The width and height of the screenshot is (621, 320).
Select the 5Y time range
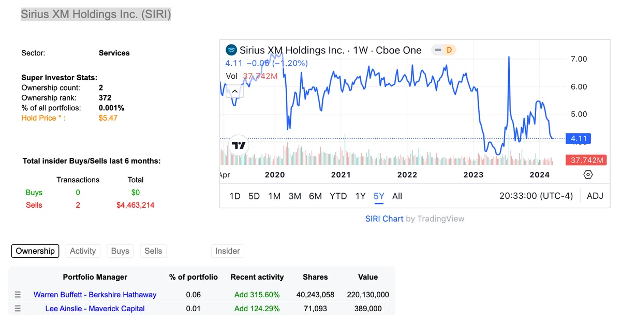coord(379,196)
